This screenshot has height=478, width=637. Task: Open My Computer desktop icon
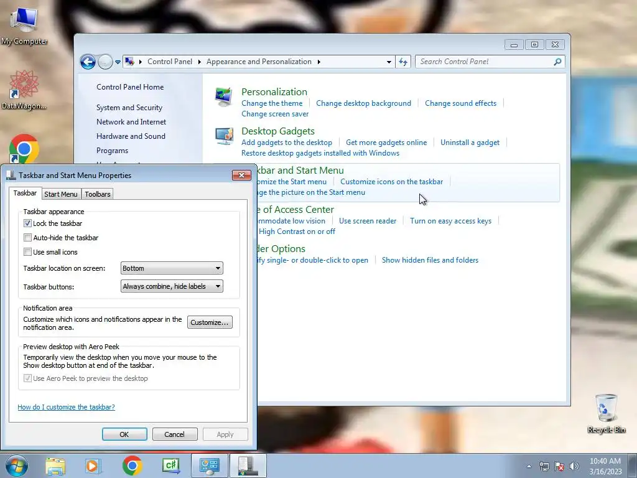coord(24,25)
